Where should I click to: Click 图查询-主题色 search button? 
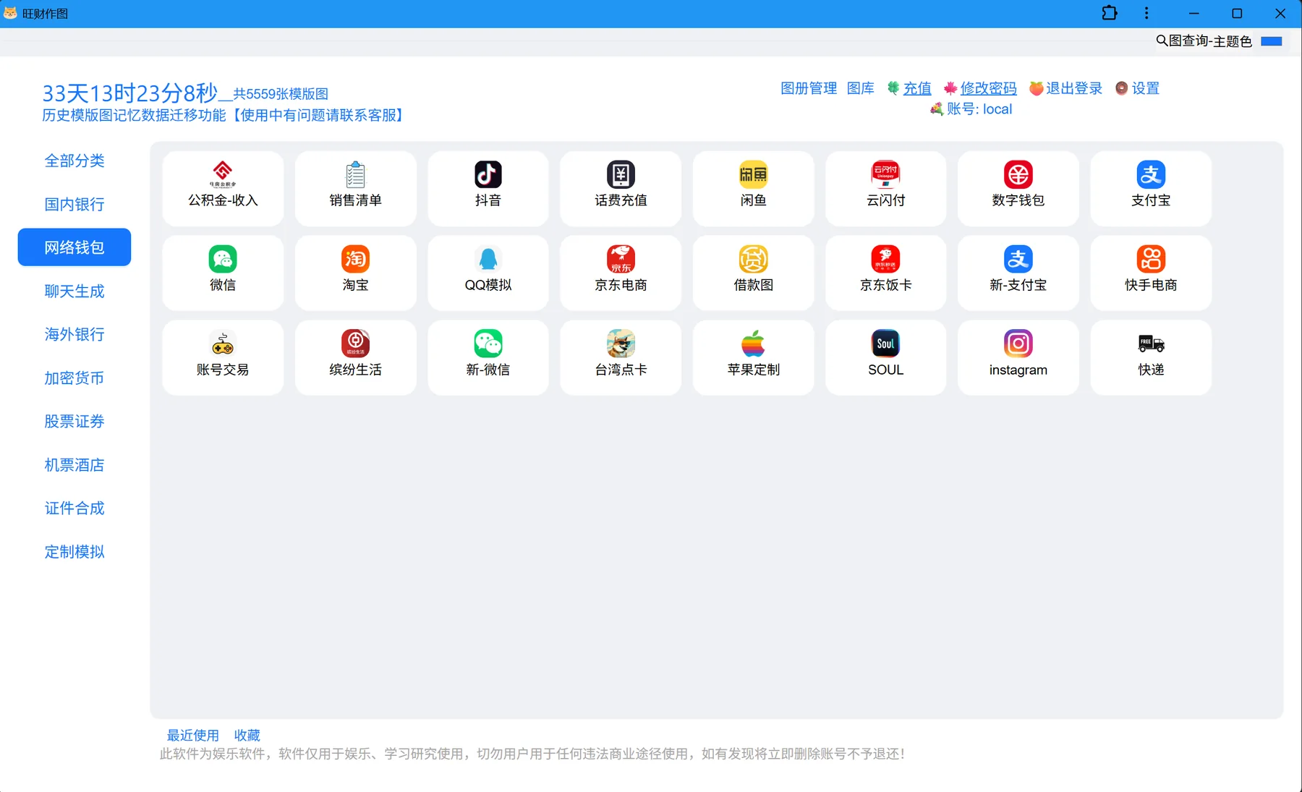tap(1204, 41)
